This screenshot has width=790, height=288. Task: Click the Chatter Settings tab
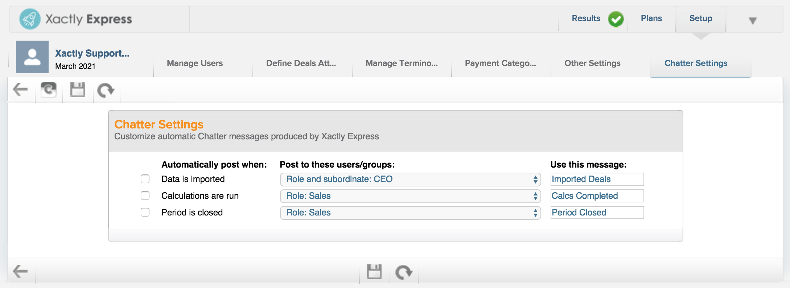696,63
